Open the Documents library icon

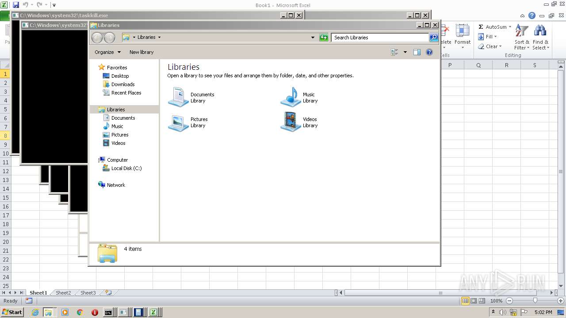178,97
